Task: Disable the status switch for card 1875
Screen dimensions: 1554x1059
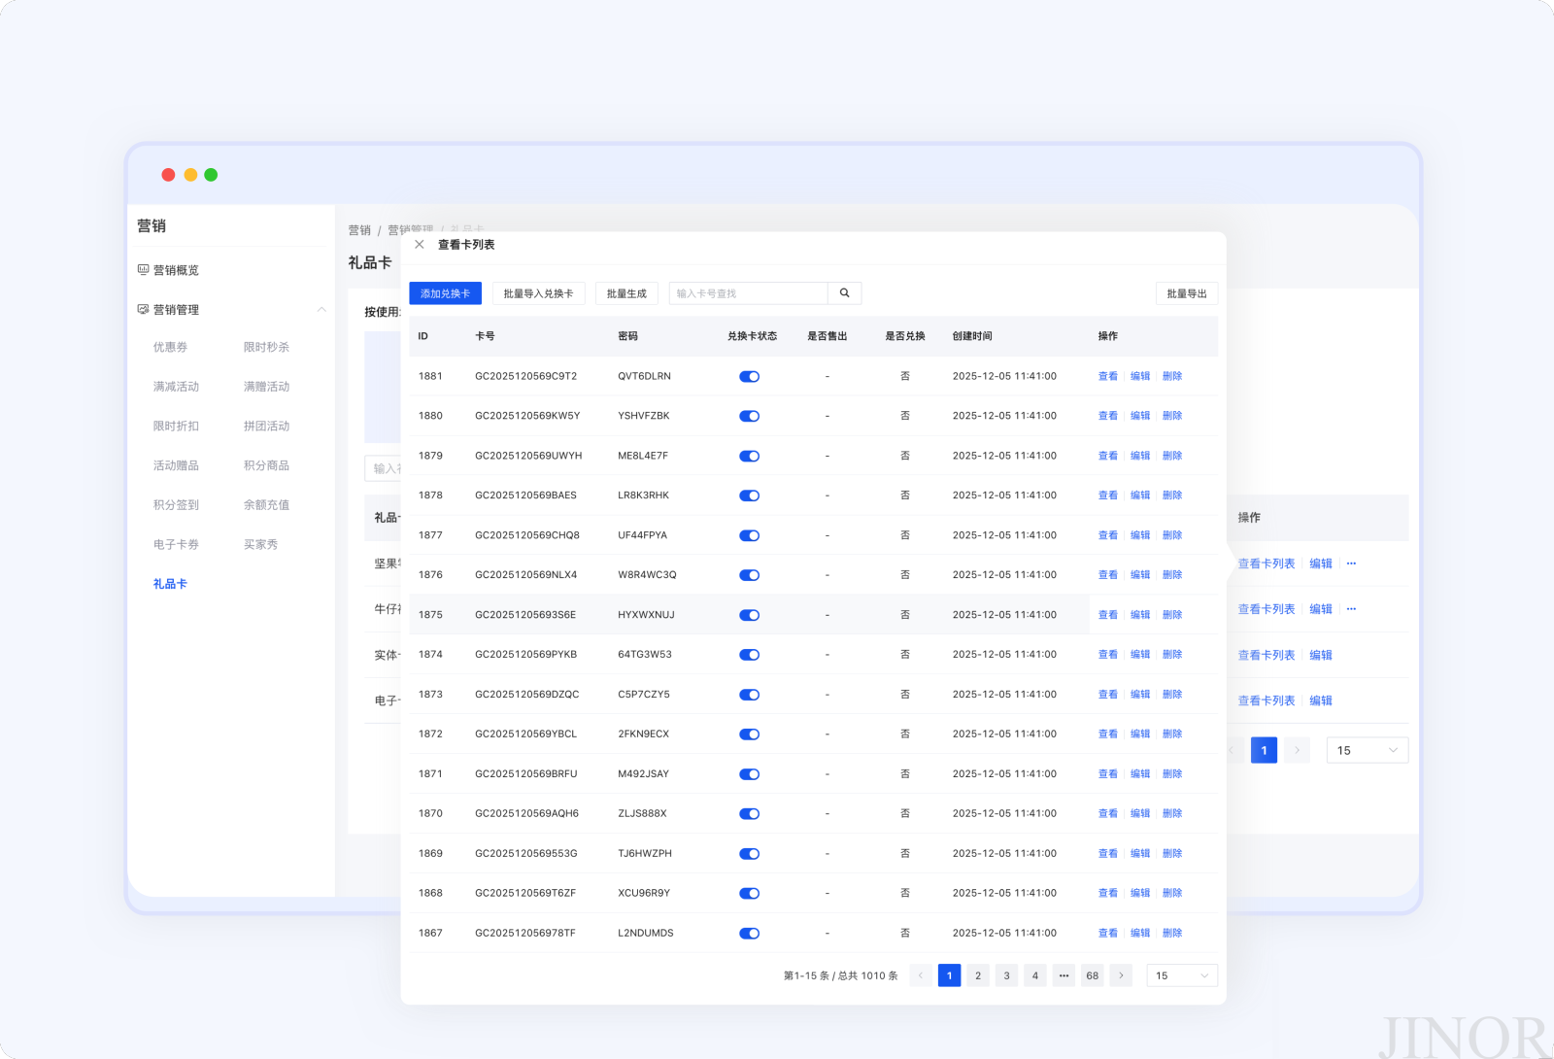Action: (749, 615)
